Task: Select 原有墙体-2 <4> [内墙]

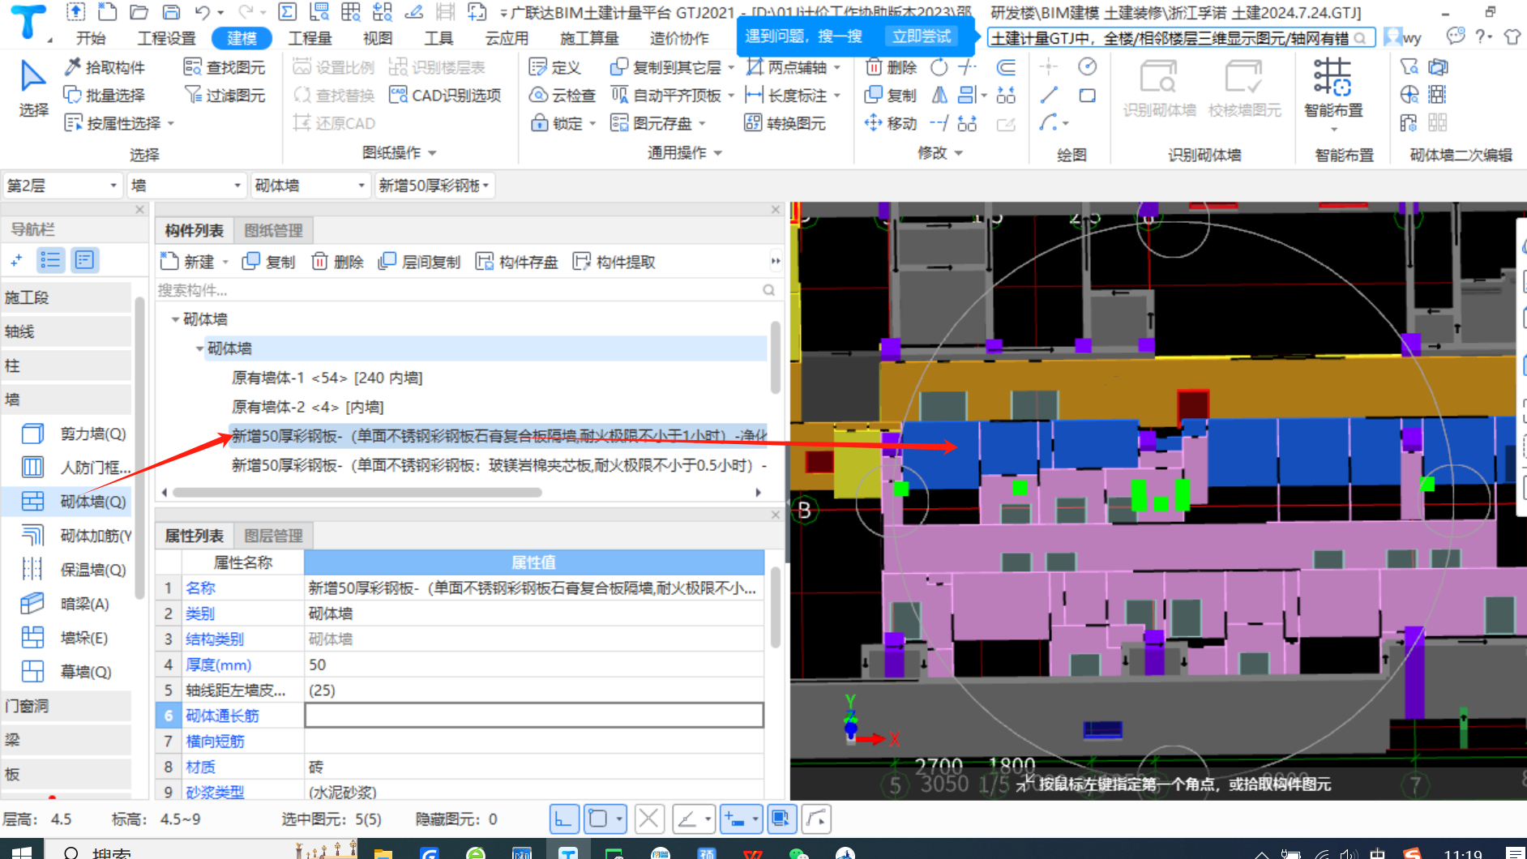Action: click(308, 407)
